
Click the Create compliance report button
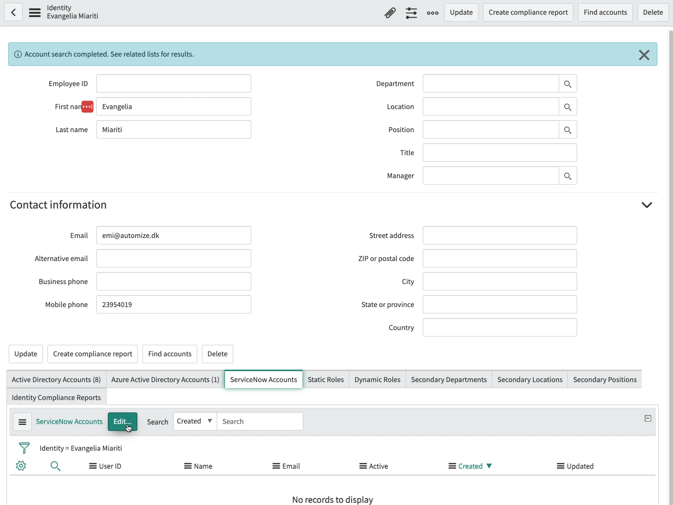528,12
